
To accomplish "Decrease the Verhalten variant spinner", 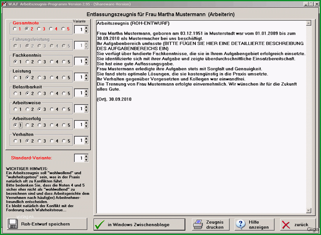I will [86, 142].
